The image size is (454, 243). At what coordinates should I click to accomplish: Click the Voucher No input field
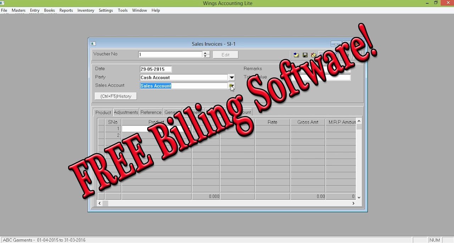[171, 54]
